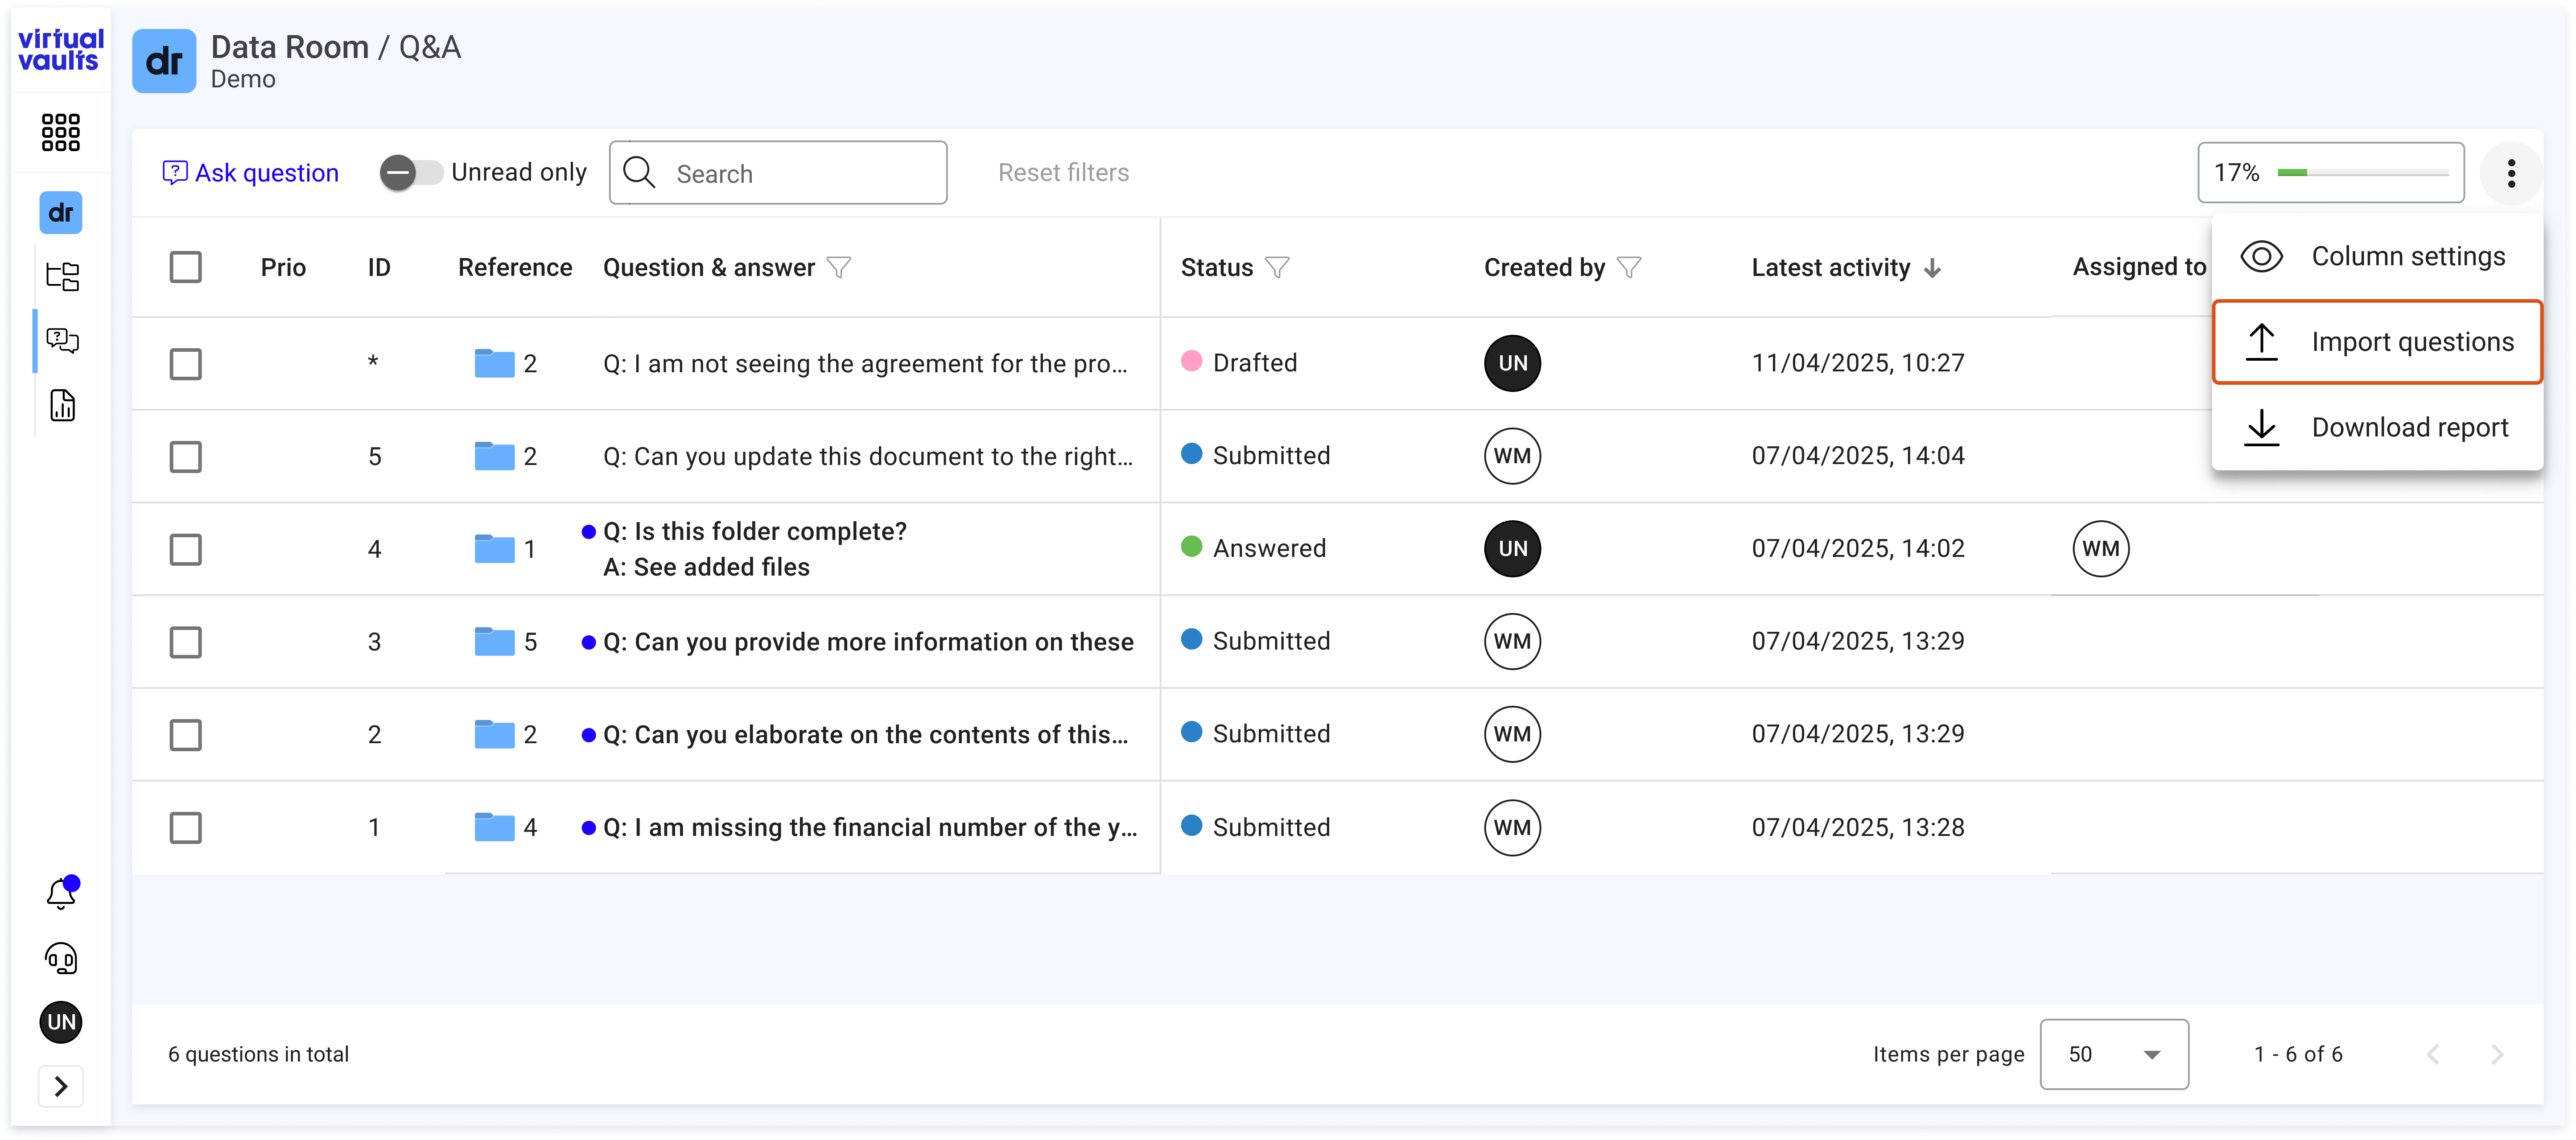Open the apps grid icon in sidebar
This screenshot has height=1140, width=2576.
[61, 132]
